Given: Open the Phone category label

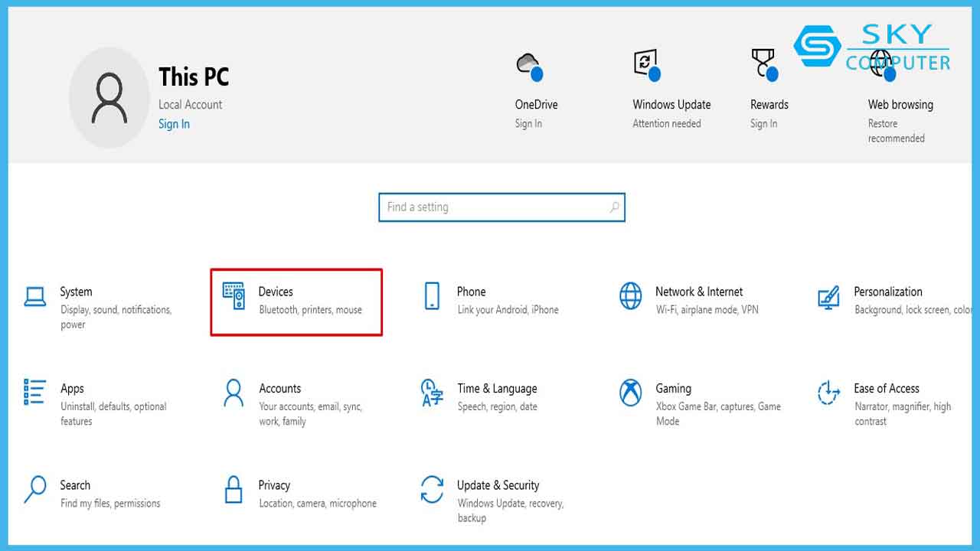Looking at the screenshot, I should coord(472,292).
